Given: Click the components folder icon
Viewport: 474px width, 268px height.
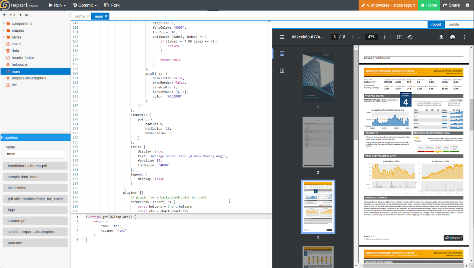Looking at the screenshot, I should tap(8, 23).
